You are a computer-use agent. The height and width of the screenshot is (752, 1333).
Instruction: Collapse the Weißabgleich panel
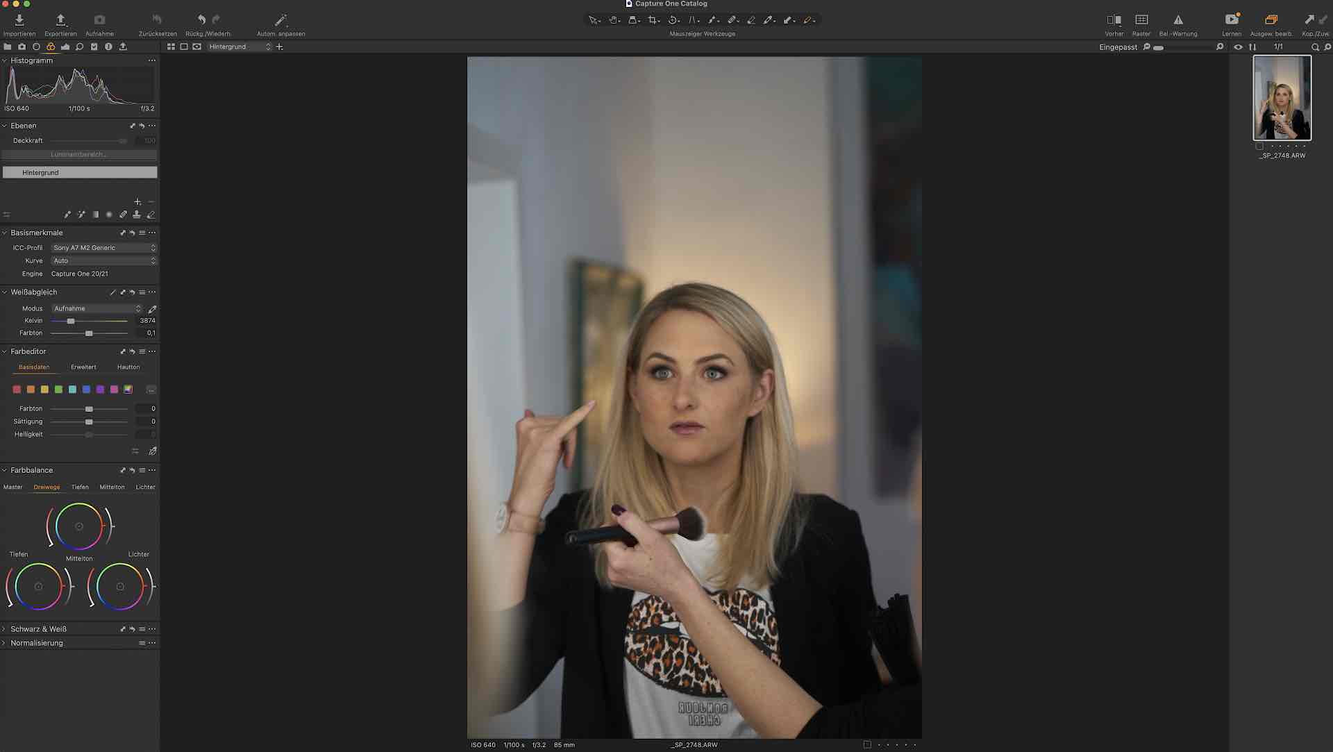[x=4, y=292]
